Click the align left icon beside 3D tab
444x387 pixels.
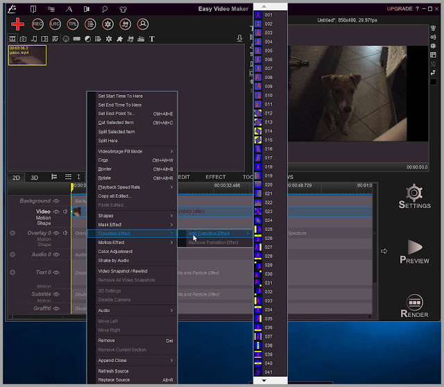click(54, 177)
